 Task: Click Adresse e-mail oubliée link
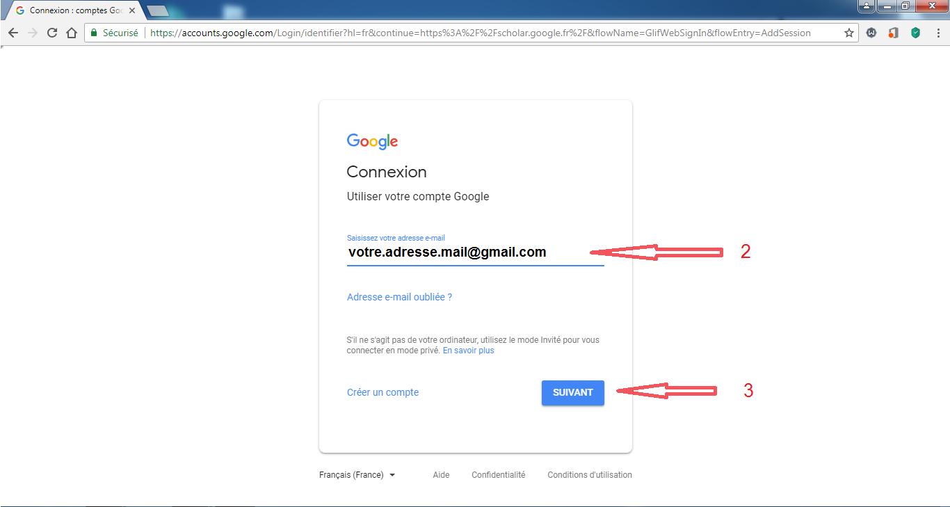[399, 297]
